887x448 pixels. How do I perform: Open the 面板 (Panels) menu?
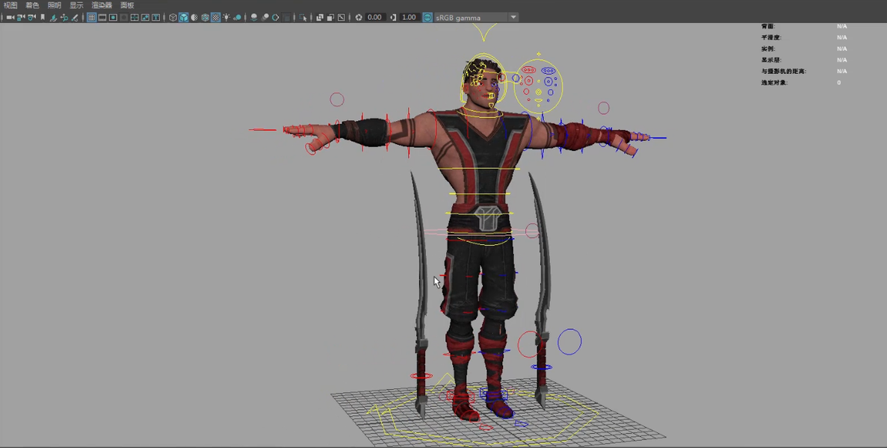click(x=127, y=5)
